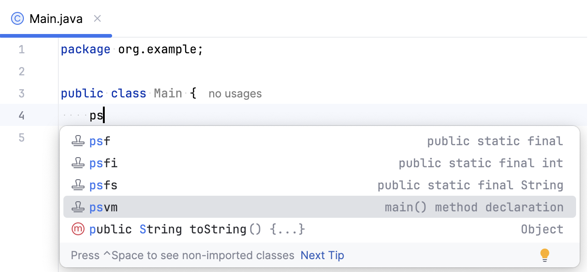Select the toString override suggestion
Viewport: 588px width, 272px height.
[x=198, y=229]
